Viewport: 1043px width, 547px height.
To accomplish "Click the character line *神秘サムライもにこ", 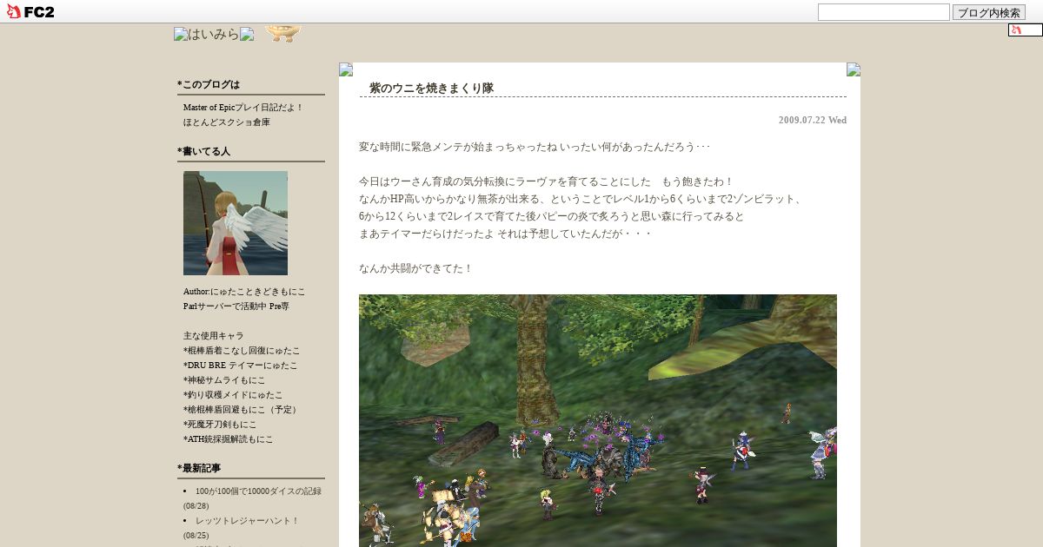I will (224, 379).
